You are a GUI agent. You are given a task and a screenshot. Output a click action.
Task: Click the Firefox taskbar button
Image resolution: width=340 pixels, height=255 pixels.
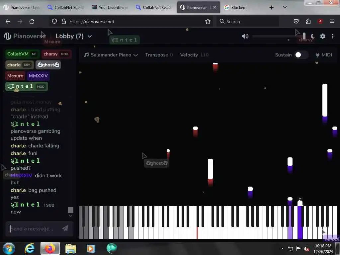(50, 248)
